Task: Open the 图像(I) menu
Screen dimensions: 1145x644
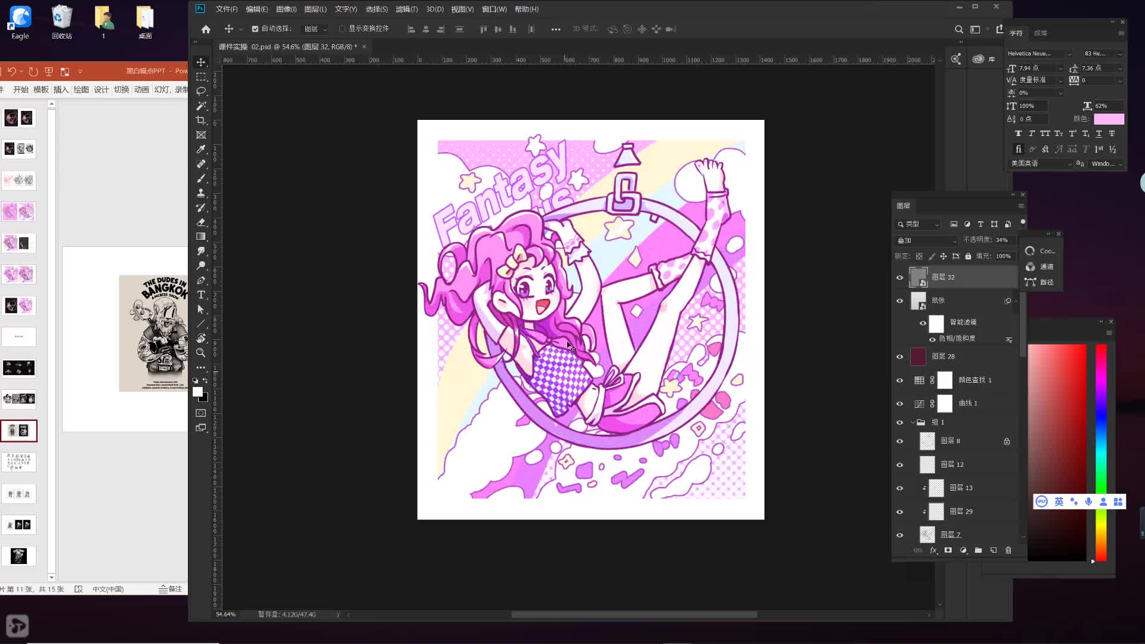Action: pyautogui.click(x=286, y=9)
